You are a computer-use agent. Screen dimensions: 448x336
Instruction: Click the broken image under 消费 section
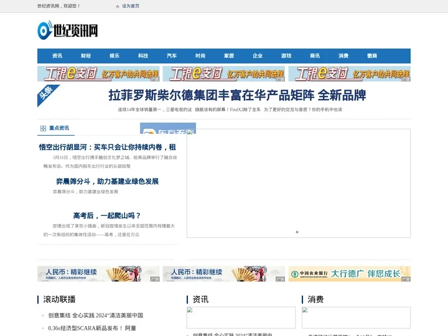point(356,317)
